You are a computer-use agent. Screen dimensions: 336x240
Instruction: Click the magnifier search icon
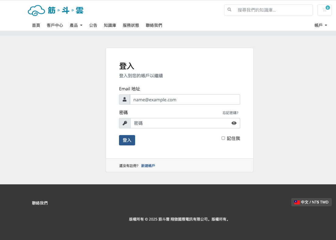pyautogui.click(x=229, y=10)
